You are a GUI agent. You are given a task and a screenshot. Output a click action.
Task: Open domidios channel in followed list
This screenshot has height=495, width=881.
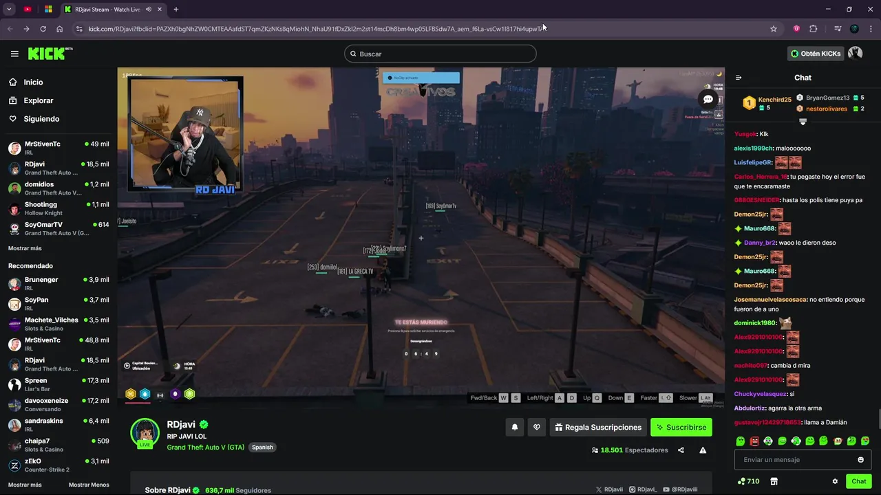pyautogui.click(x=59, y=188)
